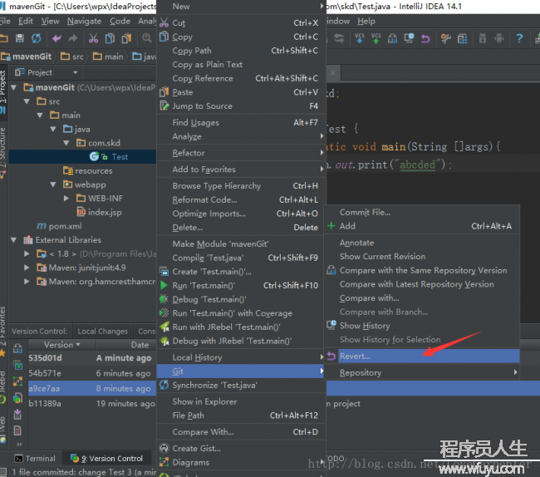Click the Save All toolbar icon
Viewport: 540px width, 477px height.
pos(20,38)
